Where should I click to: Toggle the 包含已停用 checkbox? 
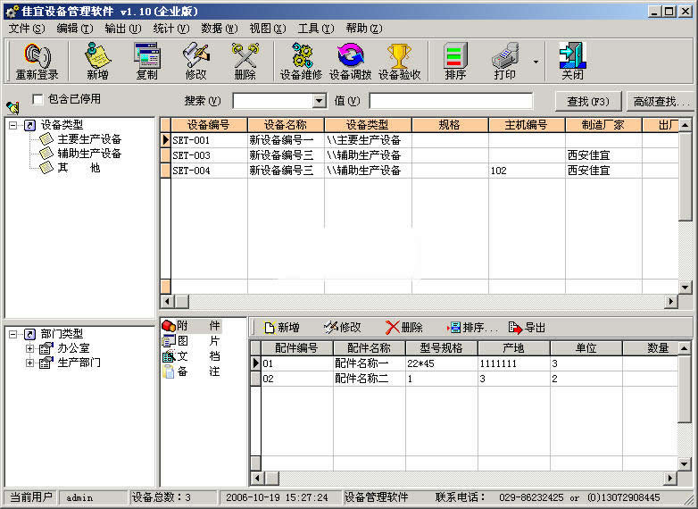[37, 99]
